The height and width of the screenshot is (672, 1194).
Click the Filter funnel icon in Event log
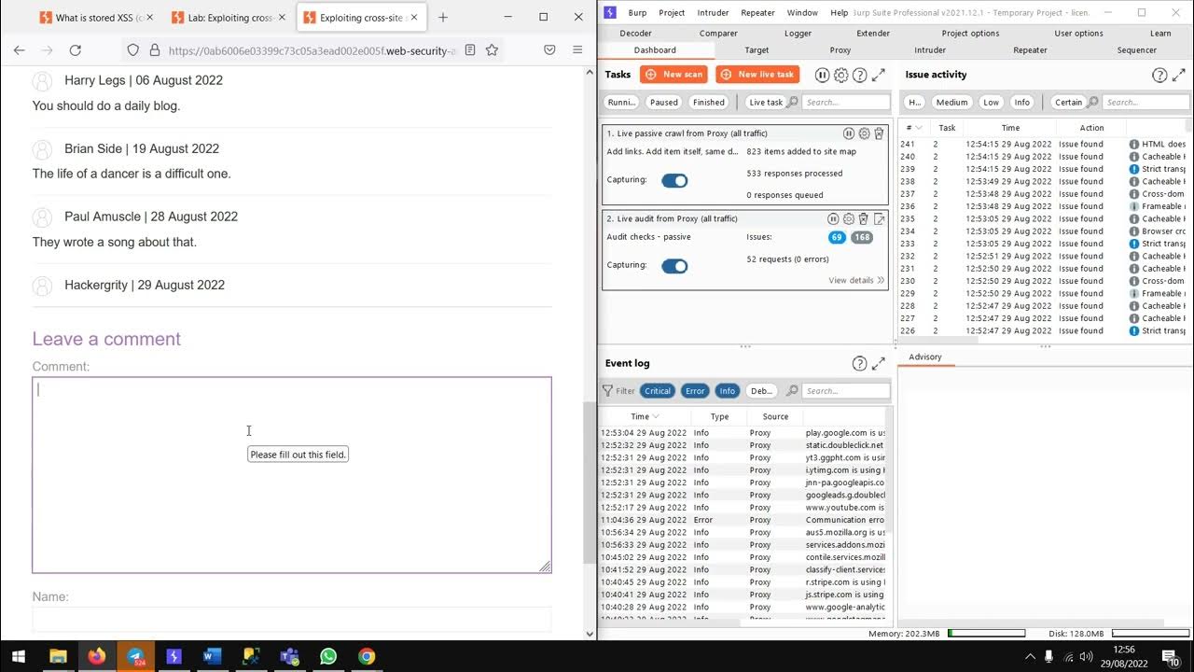(x=607, y=391)
